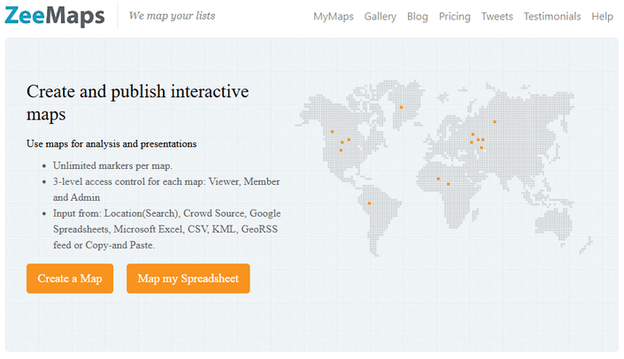The image size is (624, 359).
Task: Click the dotted world map image
Action: point(444,167)
